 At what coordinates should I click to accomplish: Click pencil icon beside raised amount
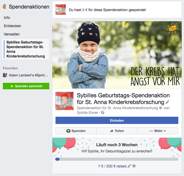pos(129,166)
